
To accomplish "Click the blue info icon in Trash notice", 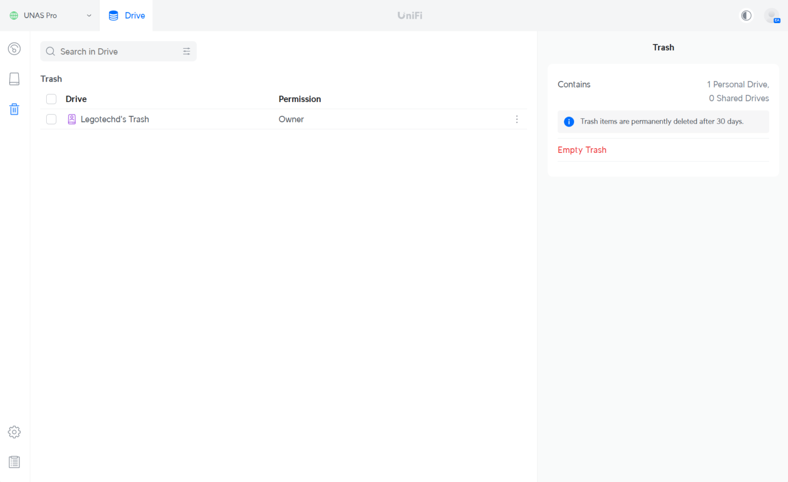I will point(569,122).
